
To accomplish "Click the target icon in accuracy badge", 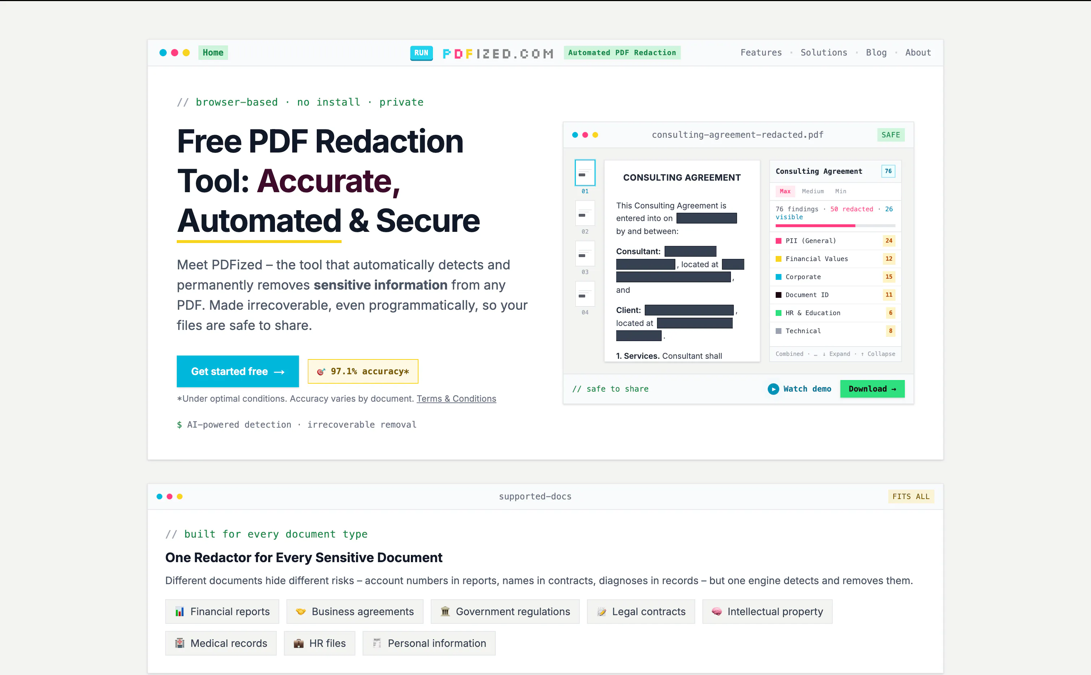I will click(321, 371).
